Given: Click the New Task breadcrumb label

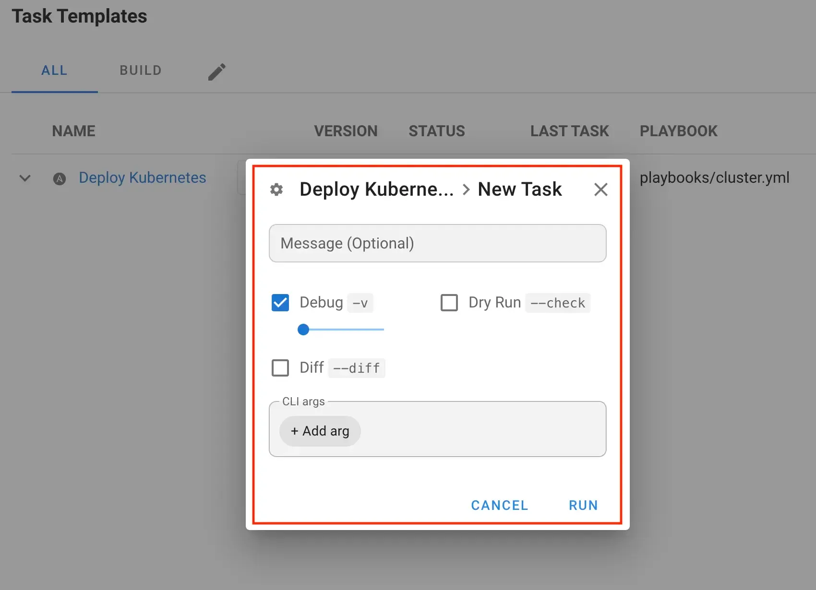Looking at the screenshot, I should pyautogui.click(x=519, y=189).
